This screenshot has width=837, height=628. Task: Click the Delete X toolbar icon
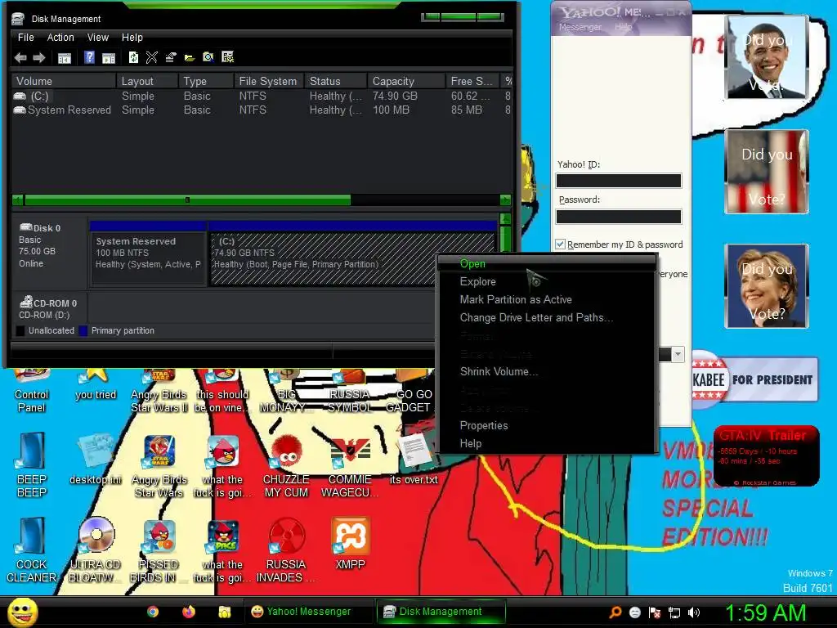[x=151, y=57]
